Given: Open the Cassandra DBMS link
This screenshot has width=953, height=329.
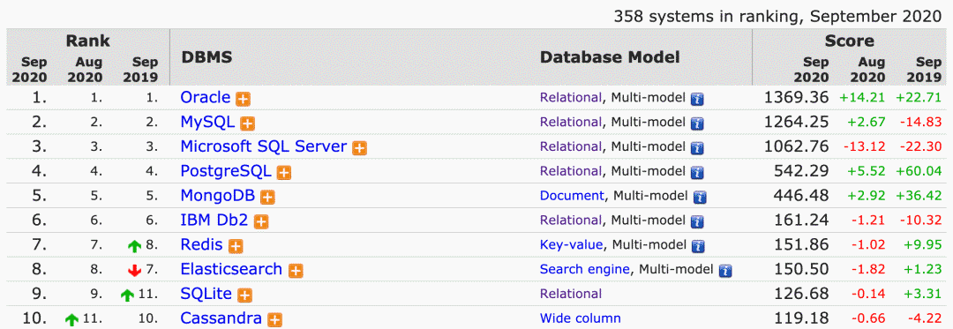Looking at the screenshot, I should pyautogui.click(x=221, y=318).
